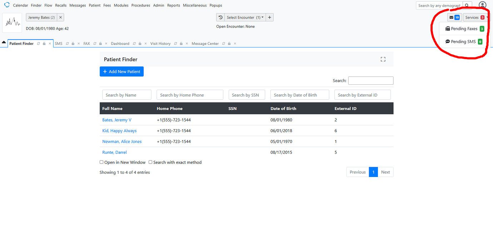Refresh the Dashboard tab
The image size is (493, 245).
pyautogui.click(x=134, y=43)
